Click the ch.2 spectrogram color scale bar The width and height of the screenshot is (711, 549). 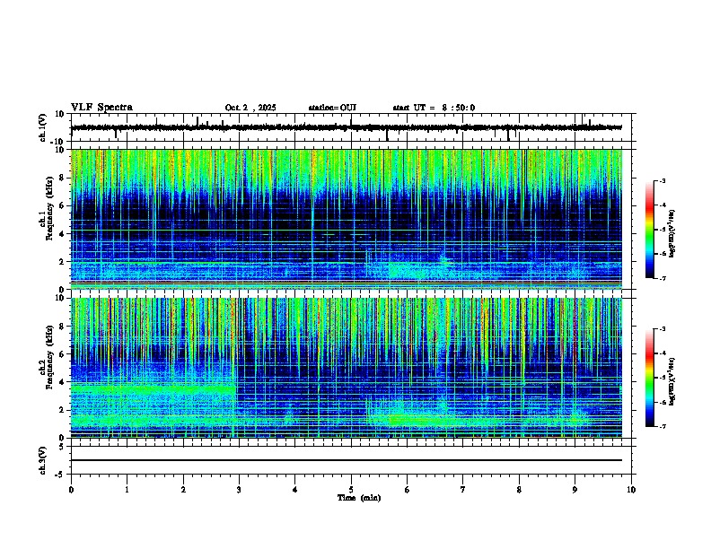coord(649,378)
